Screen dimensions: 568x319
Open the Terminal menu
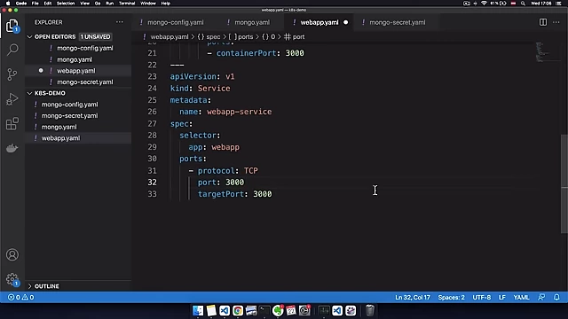(127, 4)
